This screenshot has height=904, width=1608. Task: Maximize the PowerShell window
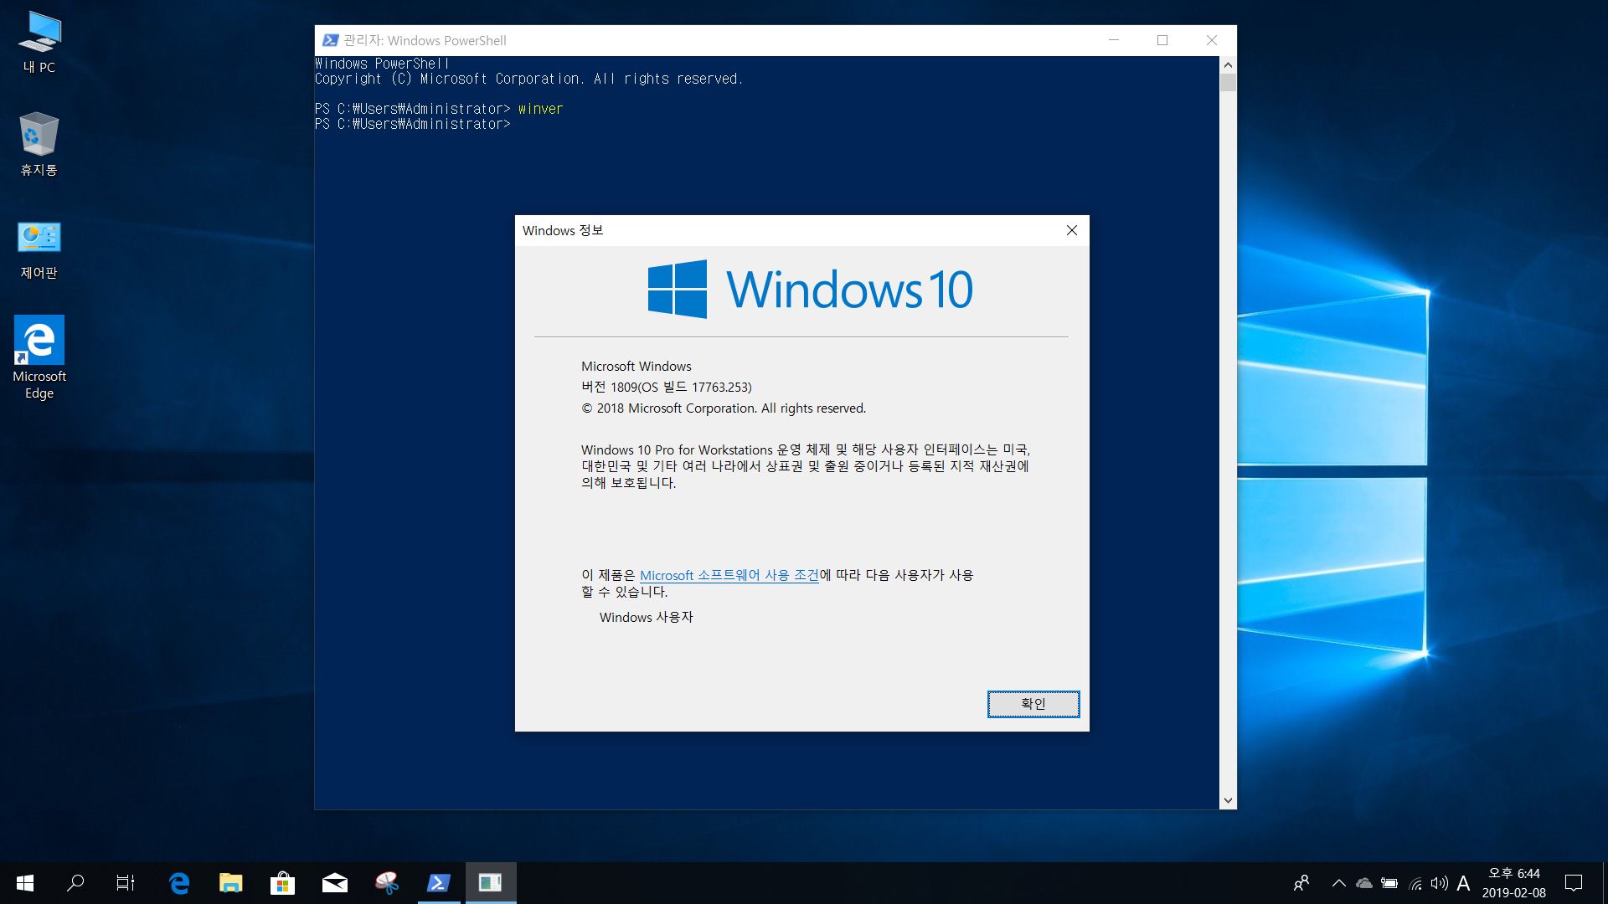pos(1162,40)
